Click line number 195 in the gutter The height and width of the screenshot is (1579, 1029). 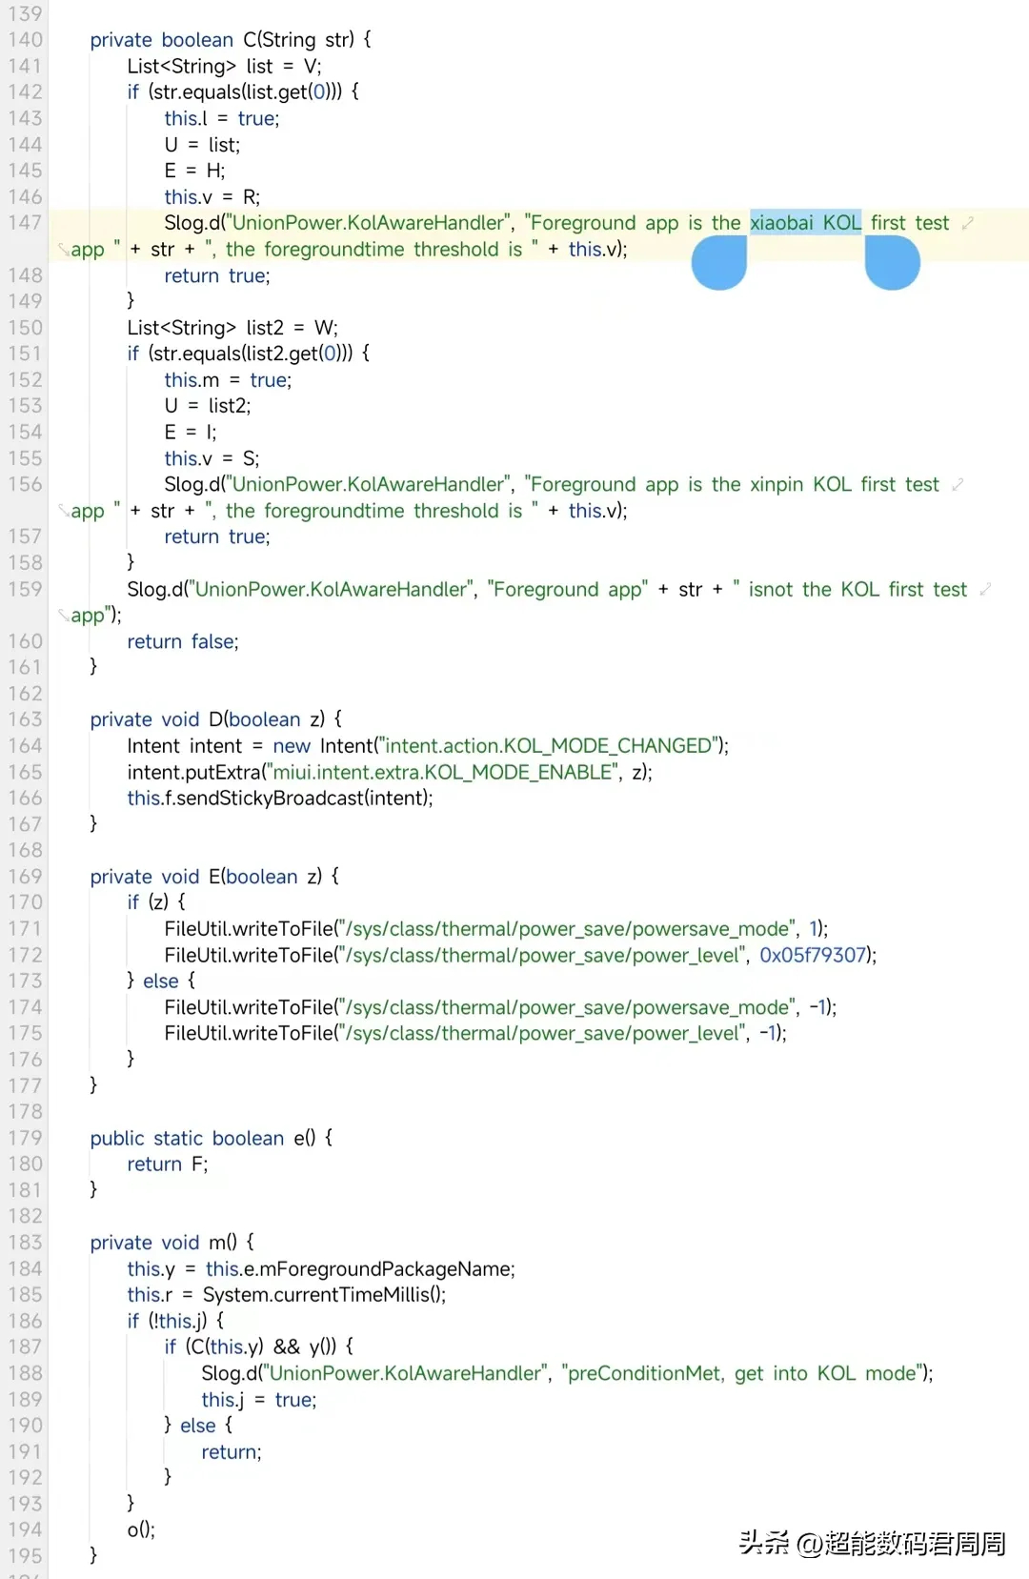25,1556
